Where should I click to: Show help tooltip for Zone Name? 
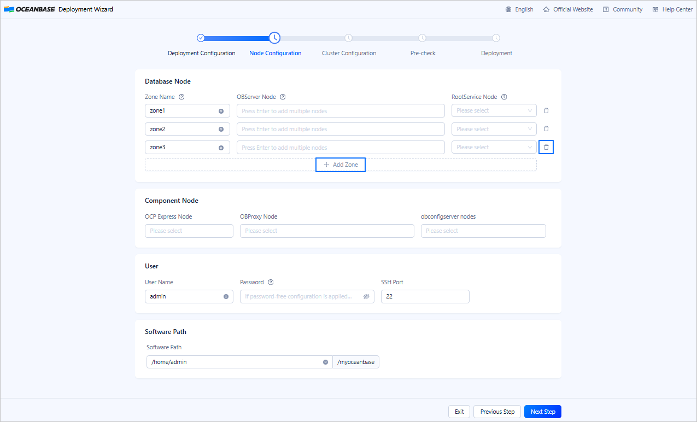pyautogui.click(x=181, y=97)
